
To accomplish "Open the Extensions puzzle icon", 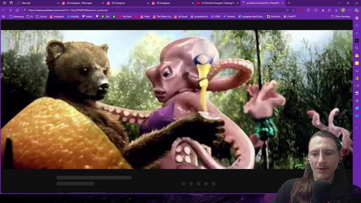I will 308,10.
